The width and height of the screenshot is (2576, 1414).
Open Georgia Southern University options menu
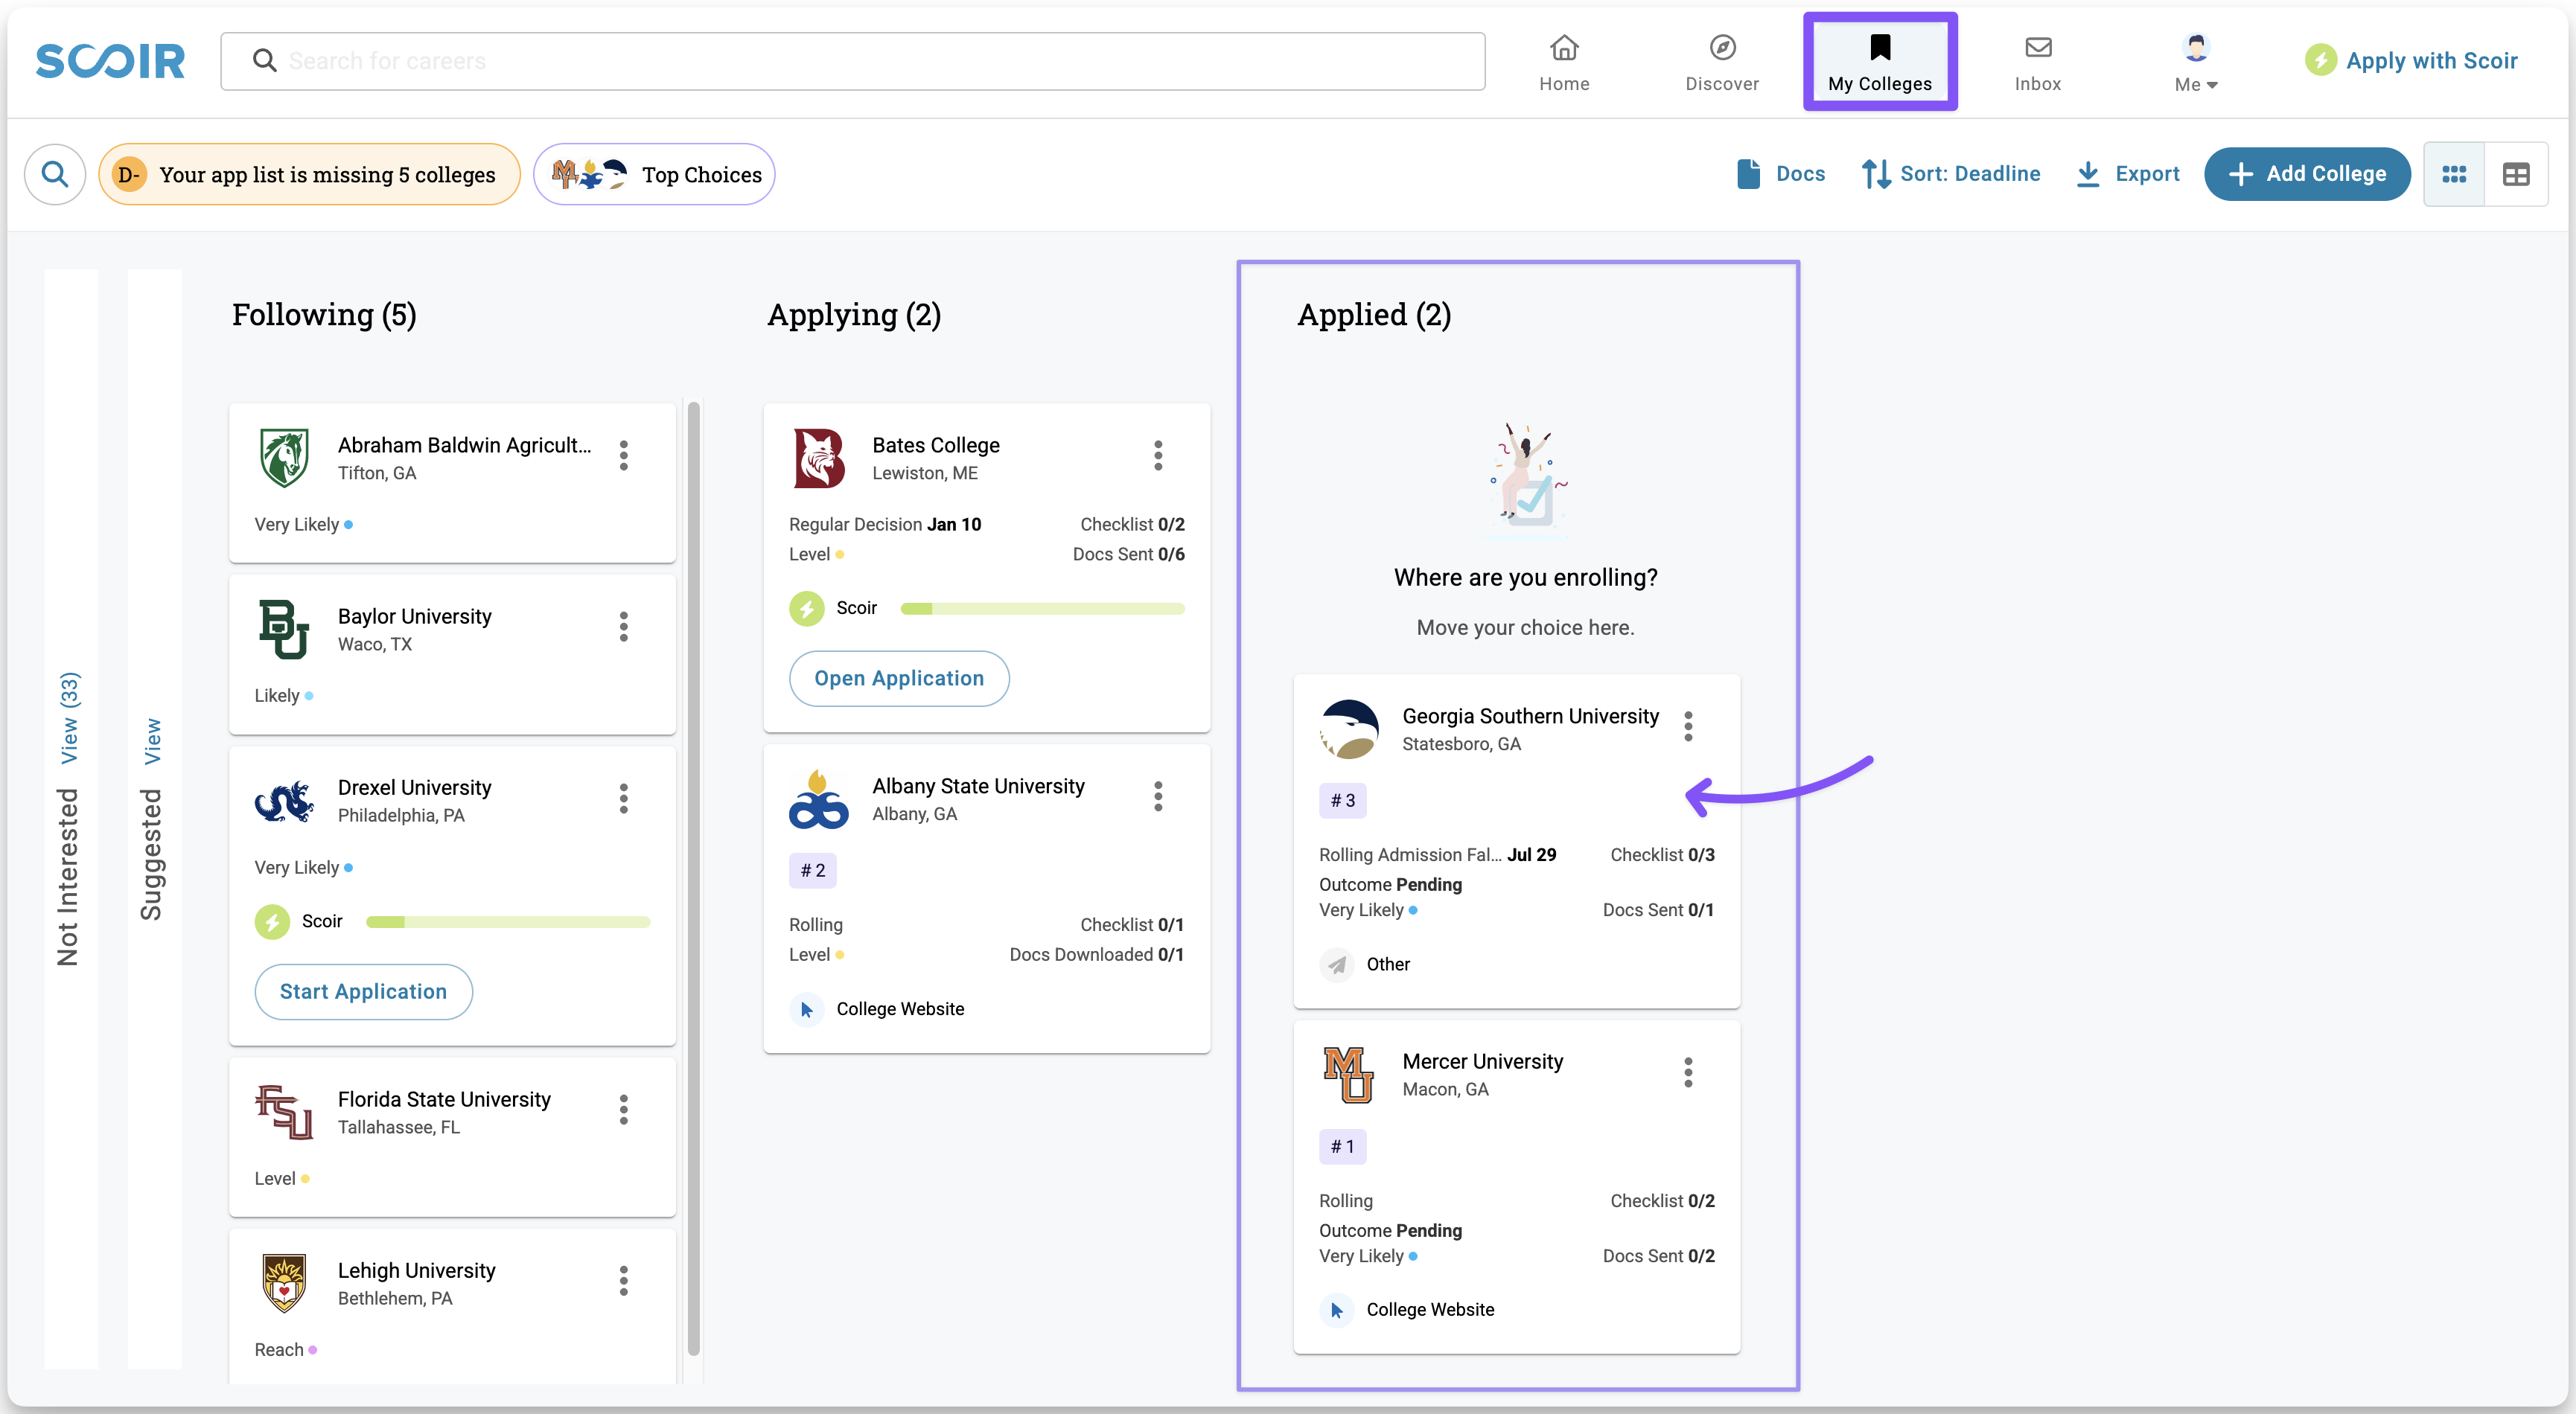coord(1688,726)
